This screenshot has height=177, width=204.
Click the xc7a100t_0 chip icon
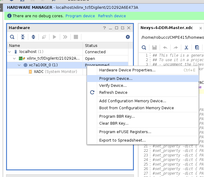(25, 65)
